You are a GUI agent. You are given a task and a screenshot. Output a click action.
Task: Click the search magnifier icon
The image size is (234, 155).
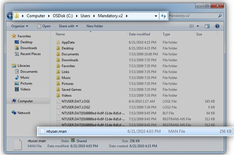tap(220, 16)
